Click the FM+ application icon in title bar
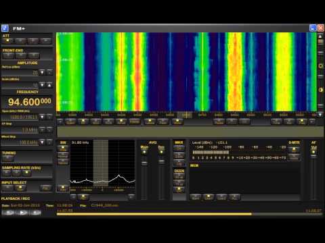The width and height of the screenshot is (325, 243). tap(5, 28)
